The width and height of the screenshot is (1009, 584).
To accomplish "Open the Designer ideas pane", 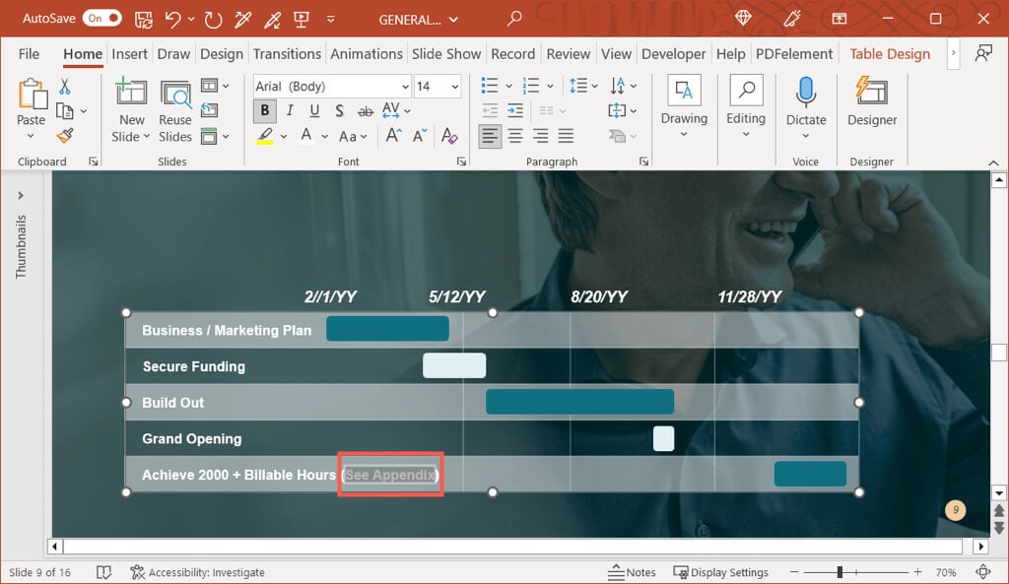I will click(x=872, y=103).
